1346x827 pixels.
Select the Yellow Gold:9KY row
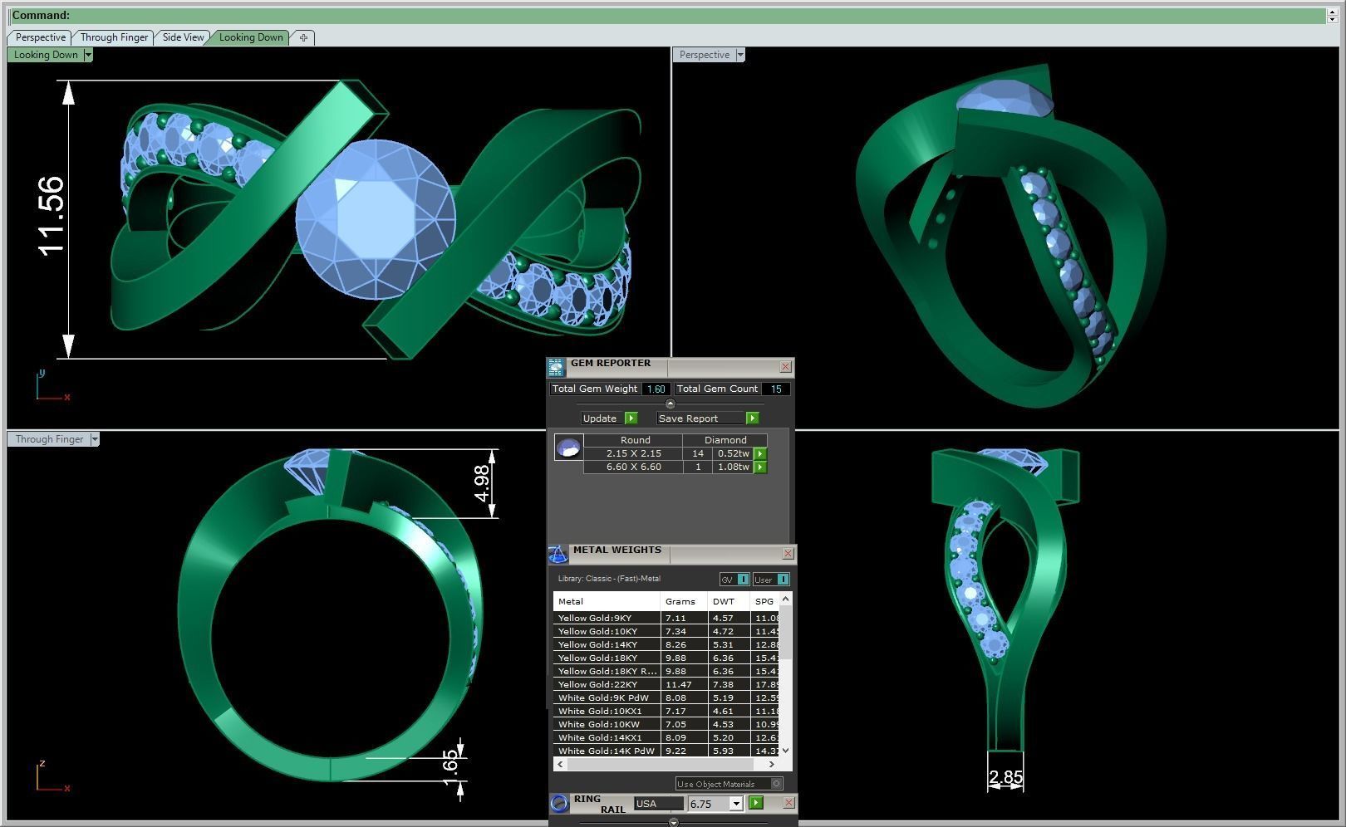[x=666, y=618]
